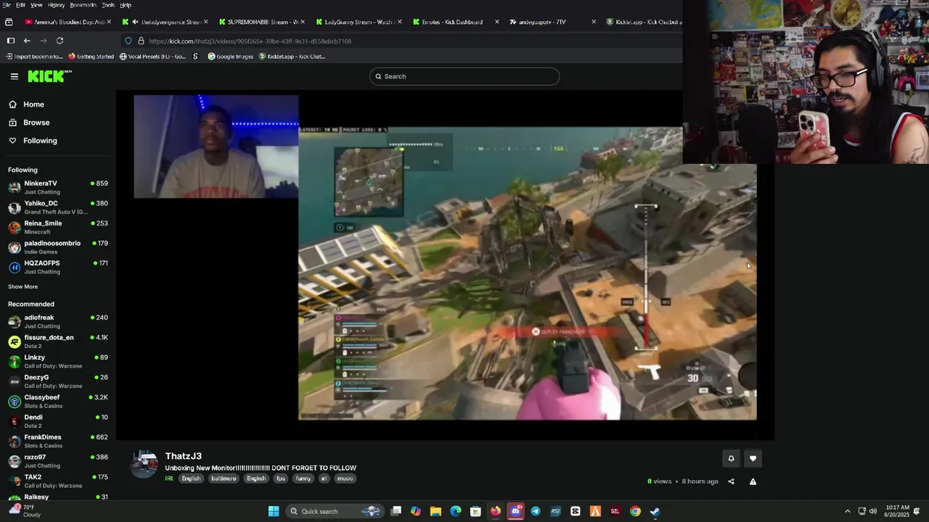Screen dimensions: 929x522
Task: Open the Edit menu in Firefox
Action: [x=20, y=5]
